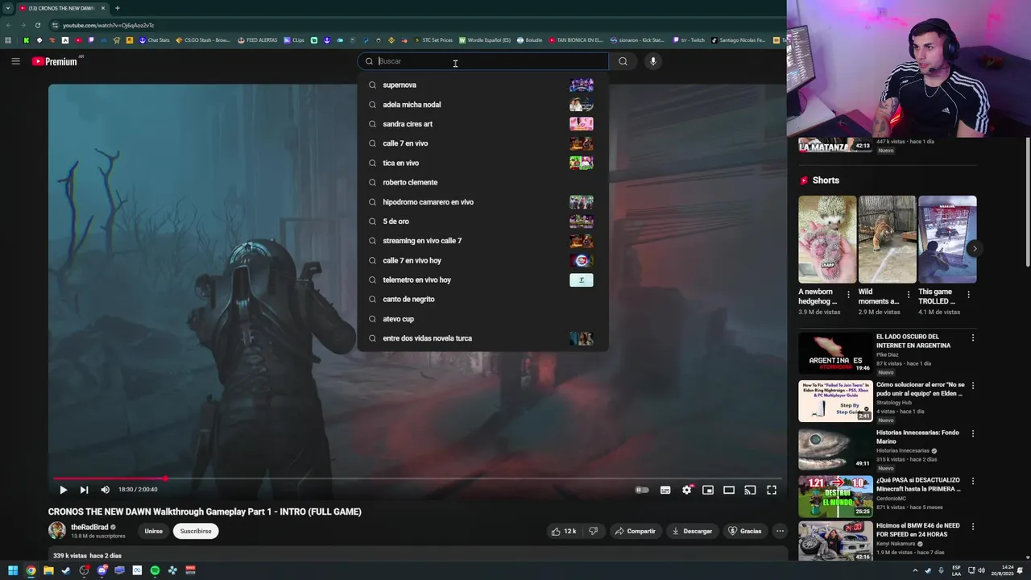The image size is (1031, 580).
Task: Select 'adela micha nodal' suggestion
Action: click(x=482, y=105)
